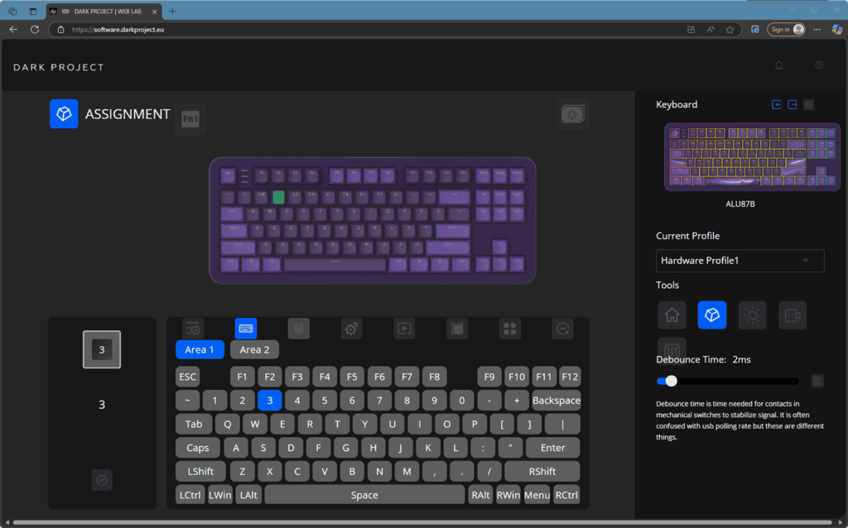Open the Macro recorder tool icon
Screen dimensions: 848x528
click(x=793, y=315)
